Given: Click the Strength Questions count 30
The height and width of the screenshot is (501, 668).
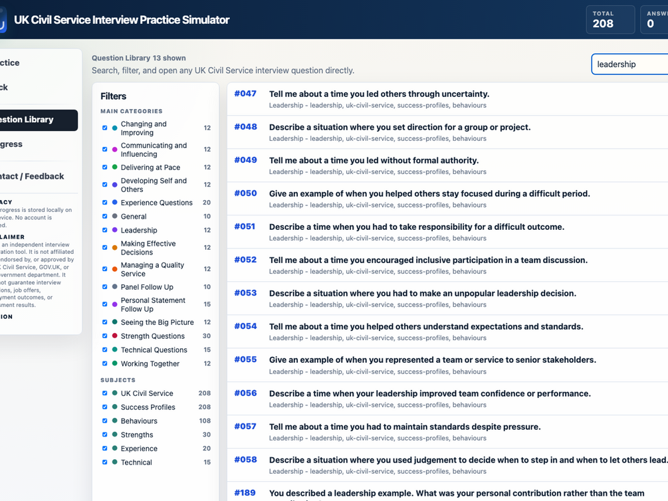Looking at the screenshot, I should [x=207, y=336].
